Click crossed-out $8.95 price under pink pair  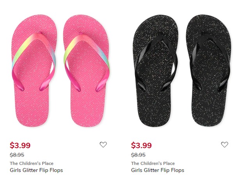(x=17, y=155)
